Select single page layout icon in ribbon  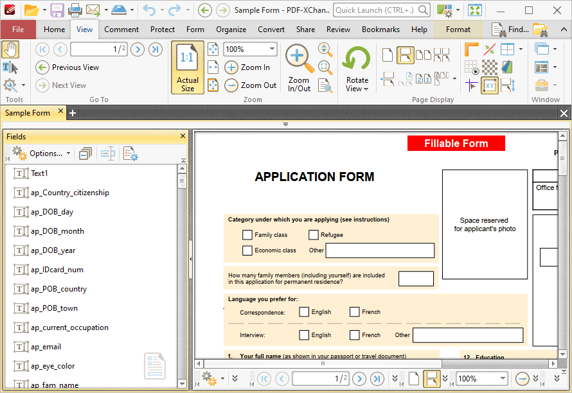388,55
